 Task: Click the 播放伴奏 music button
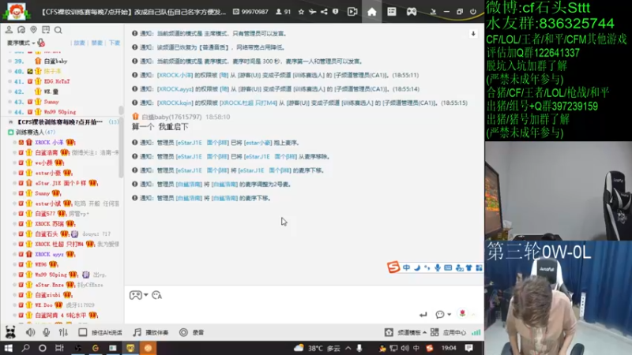(x=151, y=332)
